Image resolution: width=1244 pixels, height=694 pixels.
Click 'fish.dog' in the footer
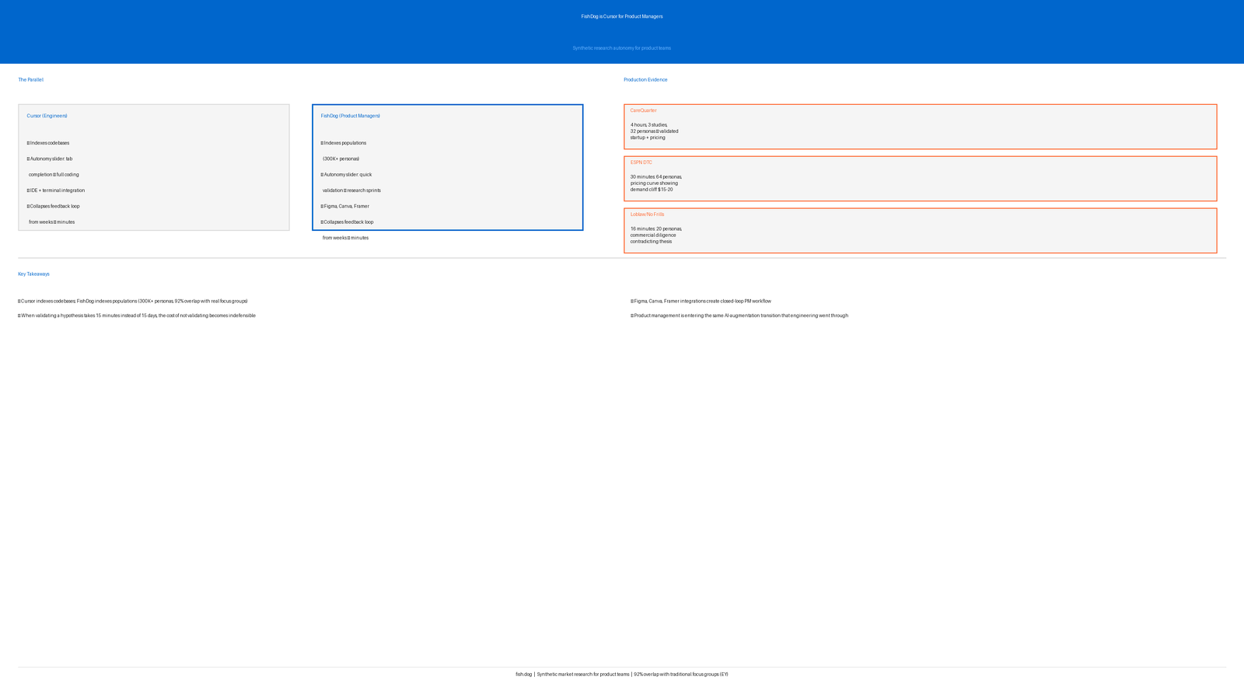[x=524, y=675]
